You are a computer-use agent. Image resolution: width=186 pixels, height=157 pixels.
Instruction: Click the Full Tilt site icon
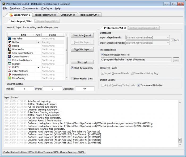(x=10, y=67)
